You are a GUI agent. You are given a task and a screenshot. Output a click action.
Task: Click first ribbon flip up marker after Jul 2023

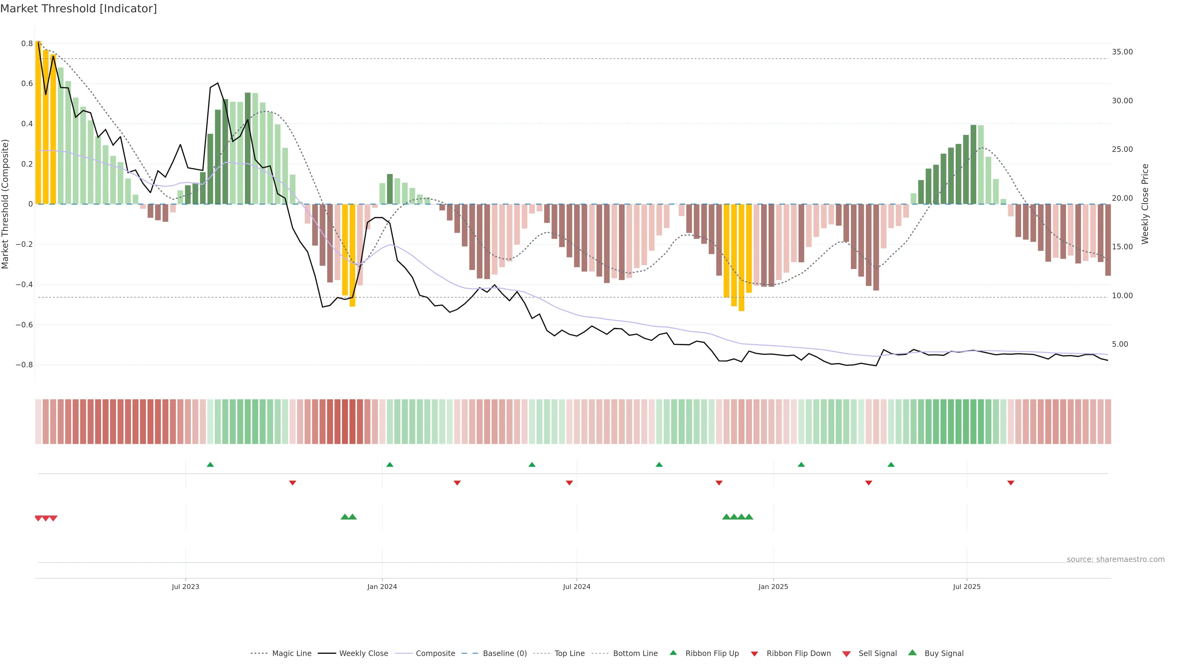point(210,465)
